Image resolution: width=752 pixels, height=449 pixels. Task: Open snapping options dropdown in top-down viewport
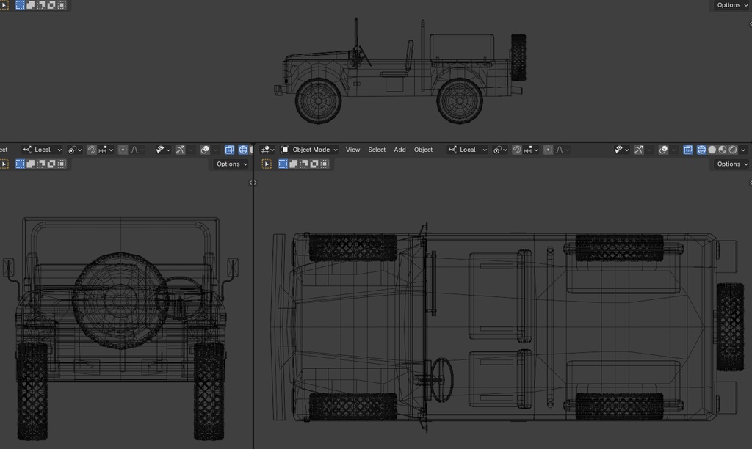(x=532, y=150)
